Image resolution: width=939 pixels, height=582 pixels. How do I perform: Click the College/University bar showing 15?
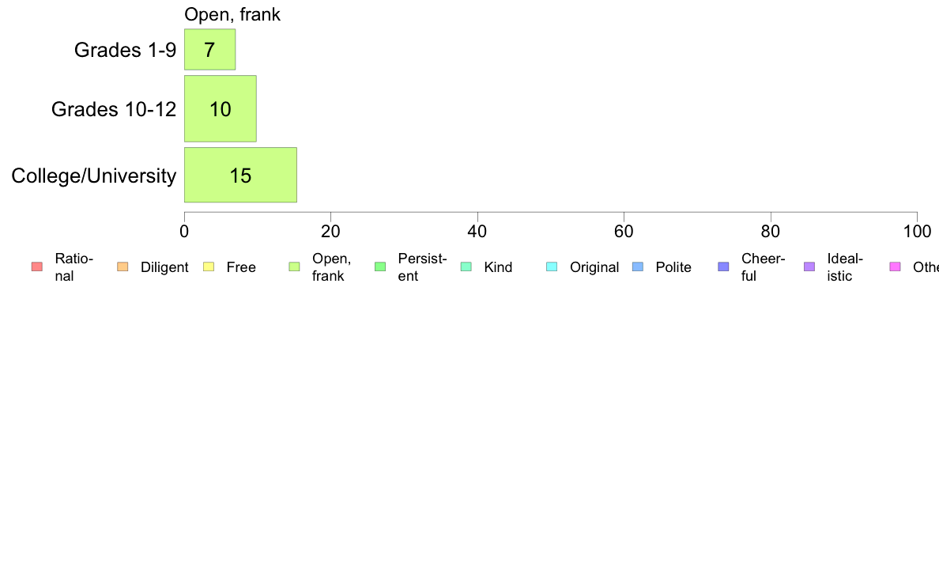pyautogui.click(x=241, y=175)
